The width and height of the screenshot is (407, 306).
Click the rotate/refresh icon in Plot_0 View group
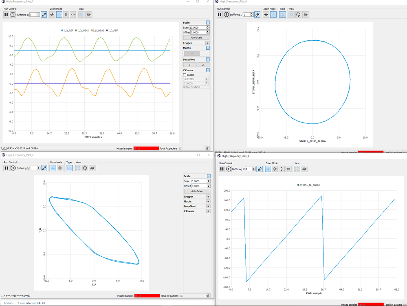(x=298, y=15)
